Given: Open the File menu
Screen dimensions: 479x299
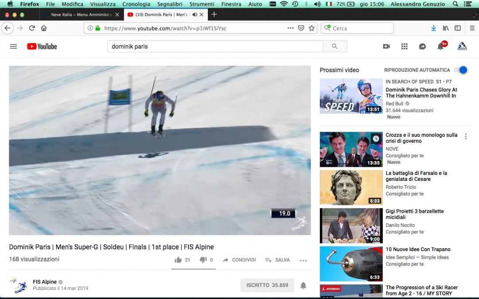Looking at the screenshot, I should 51,4.
